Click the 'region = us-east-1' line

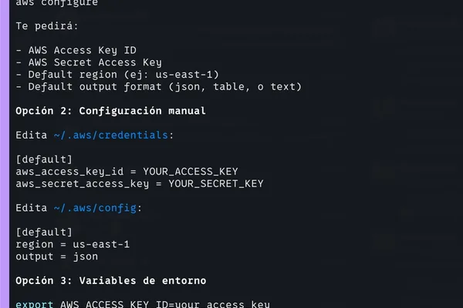(x=73, y=244)
